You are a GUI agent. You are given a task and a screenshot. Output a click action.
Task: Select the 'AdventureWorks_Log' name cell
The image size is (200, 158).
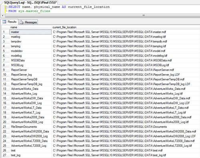(30, 93)
